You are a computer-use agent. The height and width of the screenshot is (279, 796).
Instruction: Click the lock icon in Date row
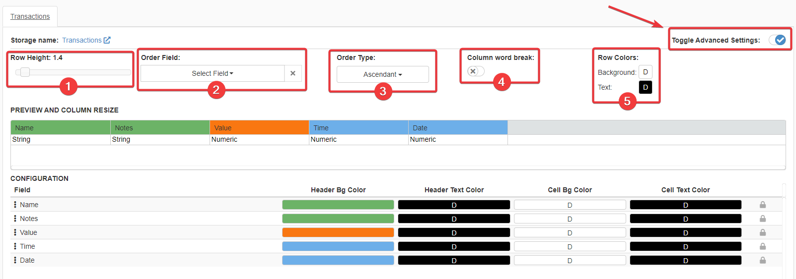click(x=762, y=260)
